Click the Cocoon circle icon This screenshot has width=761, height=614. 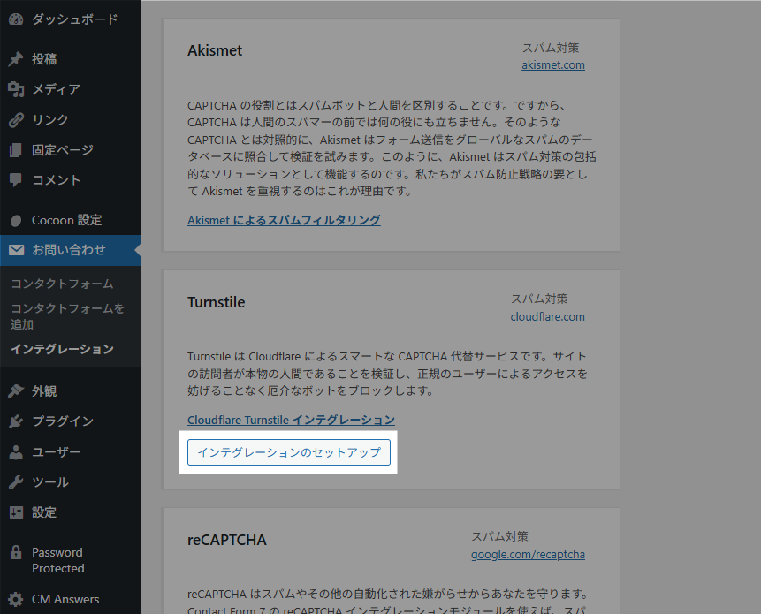pyautogui.click(x=16, y=221)
